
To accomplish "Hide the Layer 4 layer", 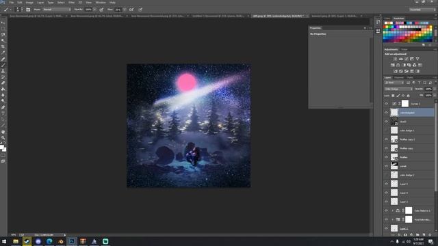I will [x=386, y=193].
